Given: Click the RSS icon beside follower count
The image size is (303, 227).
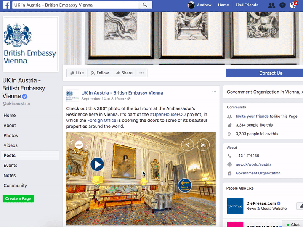Looking at the screenshot, I should pyautogui.click(x=230, y=134).
